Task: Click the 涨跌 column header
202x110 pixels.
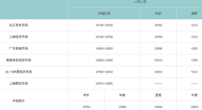Action: [194, 13]
